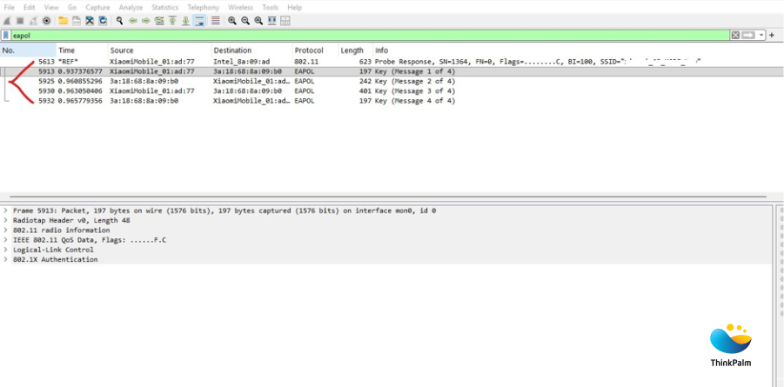Reload the capture file icon
784x387 pixels.
(x=103, y=21)
